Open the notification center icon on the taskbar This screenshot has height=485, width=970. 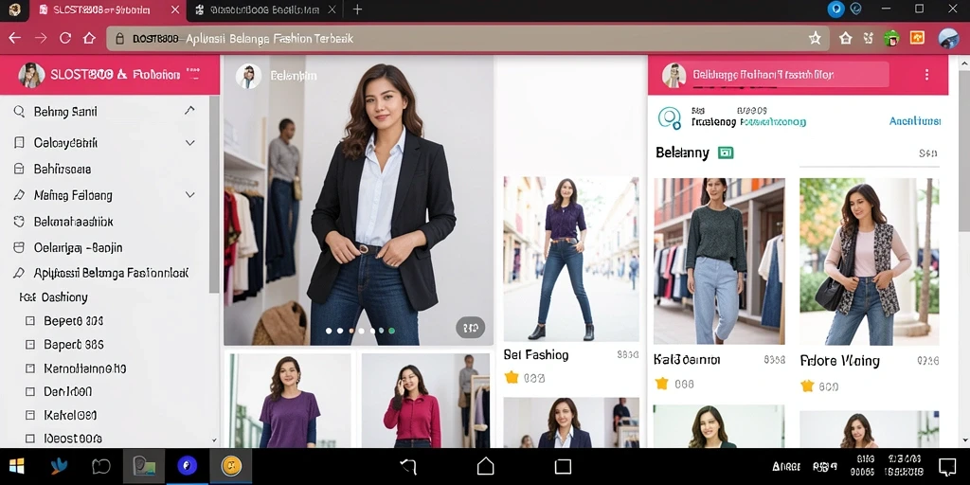947,466
